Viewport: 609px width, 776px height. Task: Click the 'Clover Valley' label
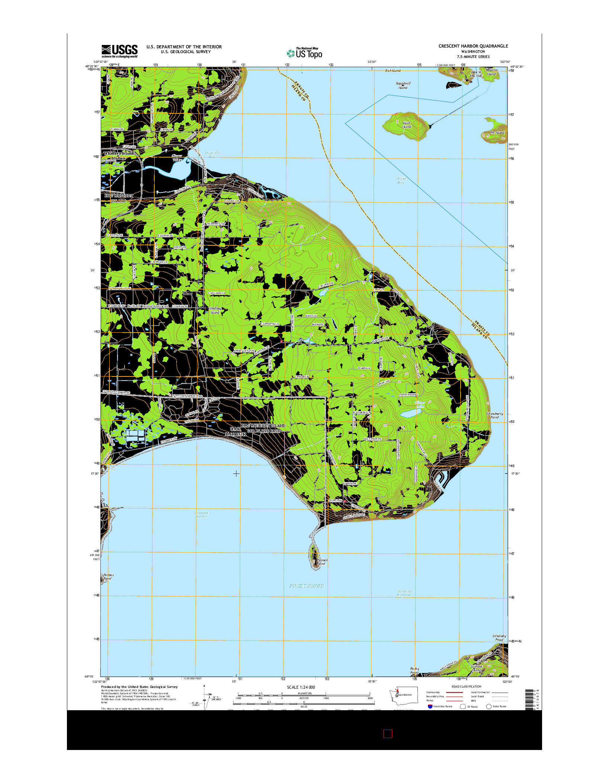pos(177,158)
